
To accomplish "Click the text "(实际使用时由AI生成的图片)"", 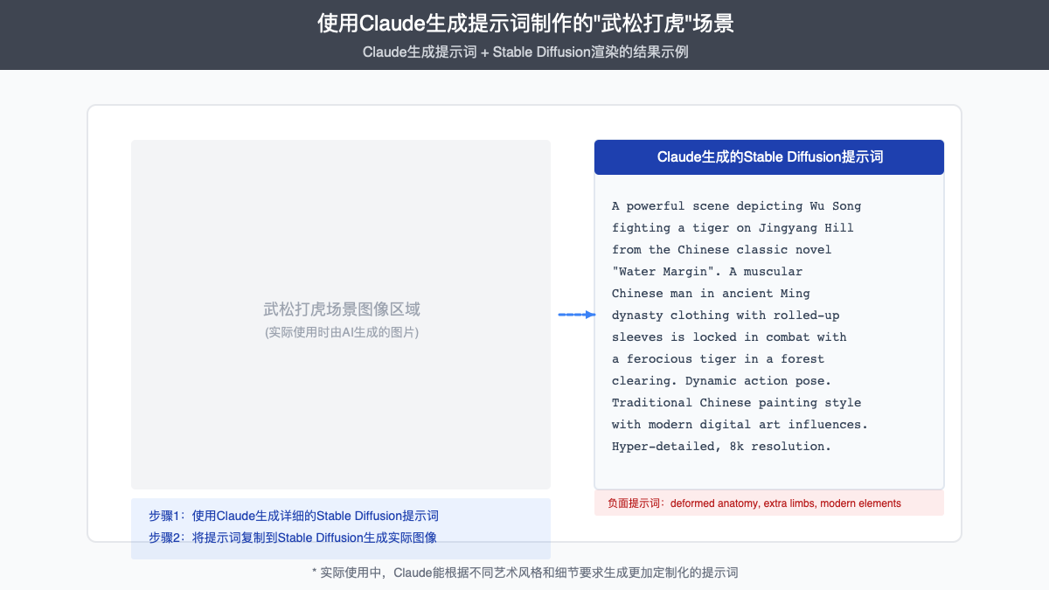I will [341, 332].
